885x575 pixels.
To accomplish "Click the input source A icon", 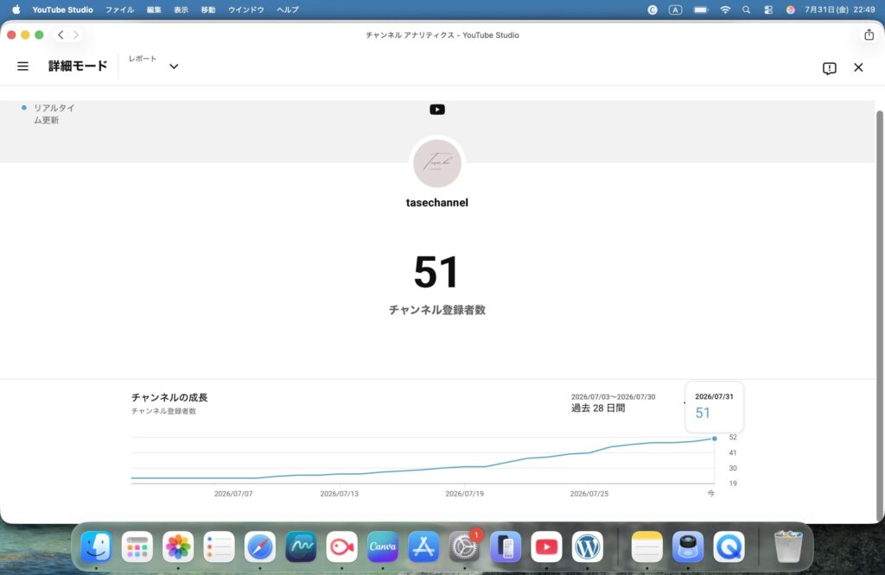I will (x=676, y=9).
